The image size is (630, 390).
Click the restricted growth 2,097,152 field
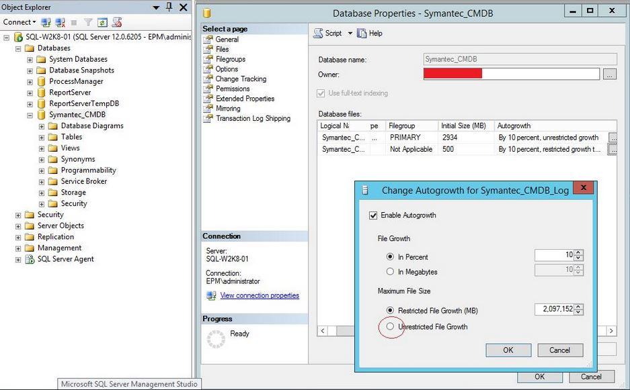tap(555, 309)
